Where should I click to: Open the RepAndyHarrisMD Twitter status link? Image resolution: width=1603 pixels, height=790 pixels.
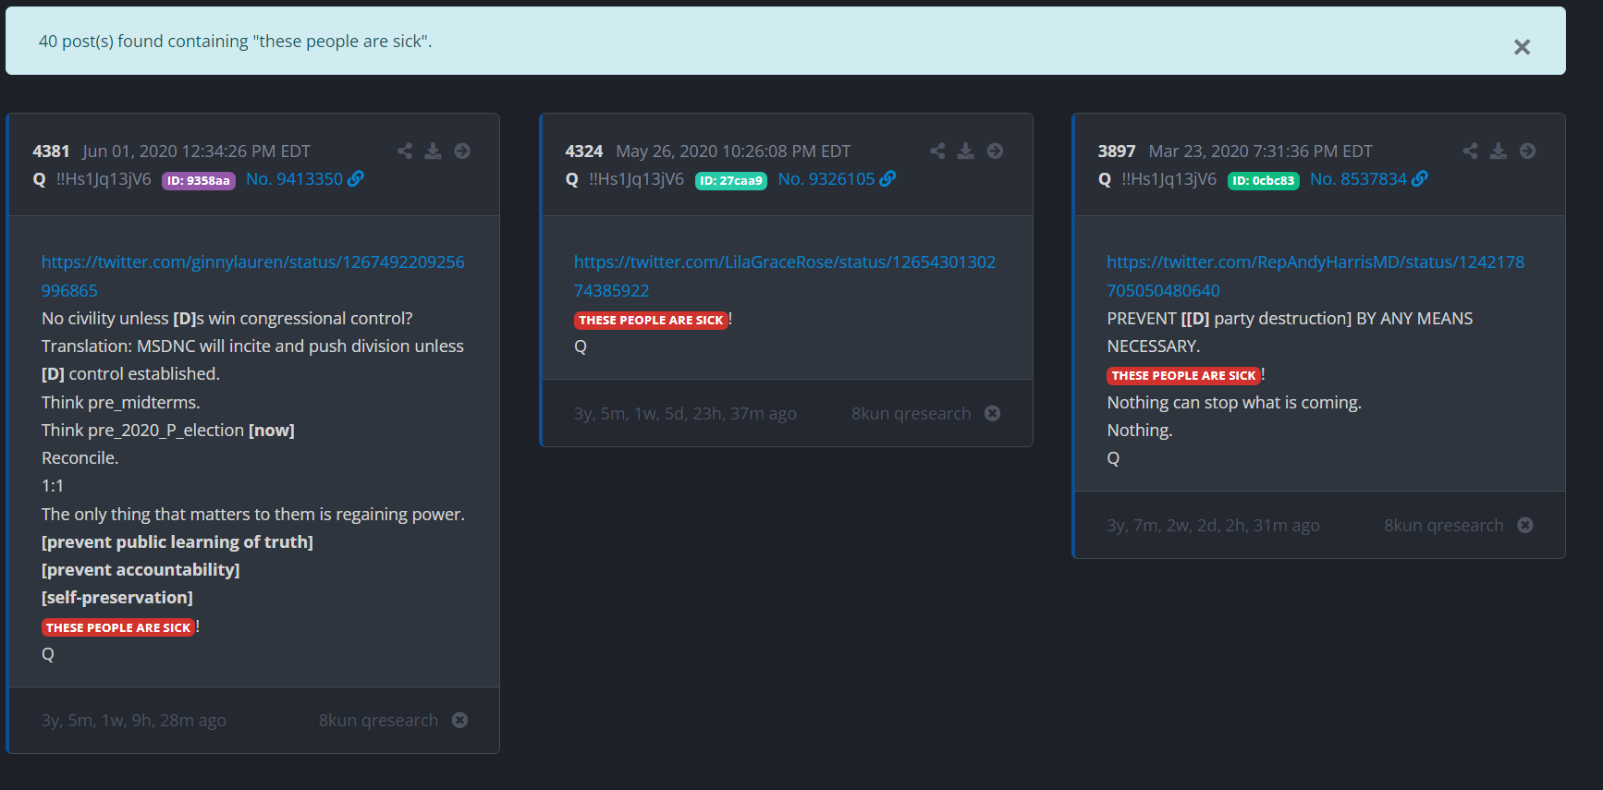pos(1315,276)
